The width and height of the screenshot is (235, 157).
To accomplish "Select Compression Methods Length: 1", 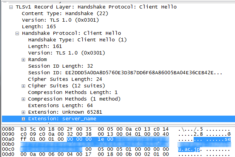I will [73, 92].
